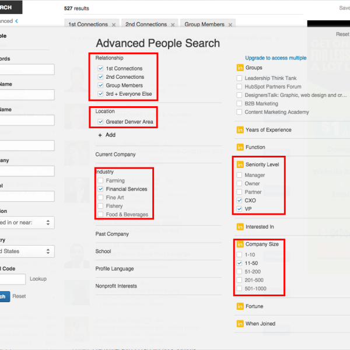Uncheck the 11-50 company size checkbox
The image size is (350, 350).
(239, 263)
